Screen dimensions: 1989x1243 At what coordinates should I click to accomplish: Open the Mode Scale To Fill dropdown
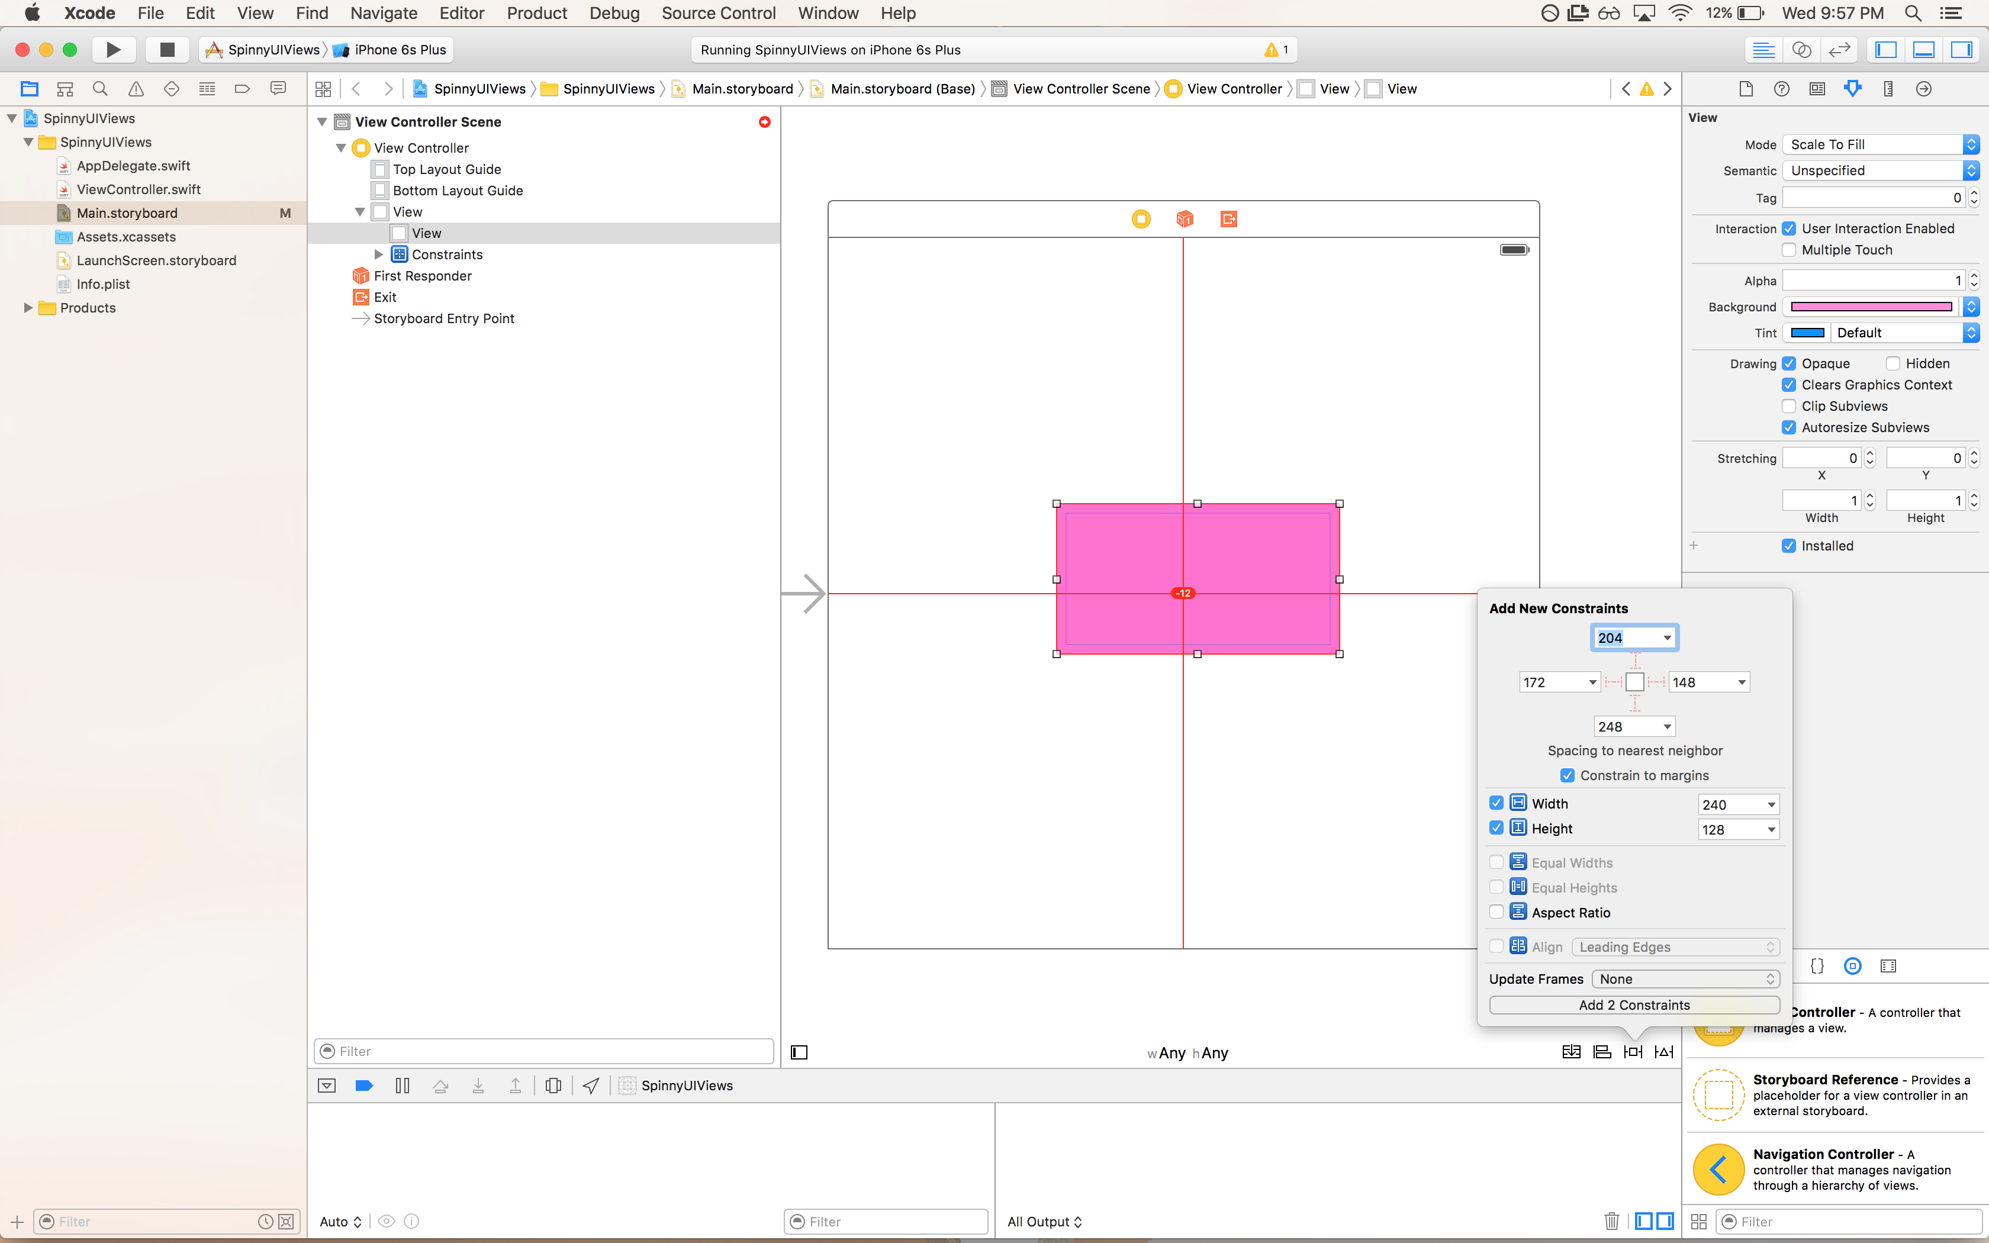point(1881,144)
